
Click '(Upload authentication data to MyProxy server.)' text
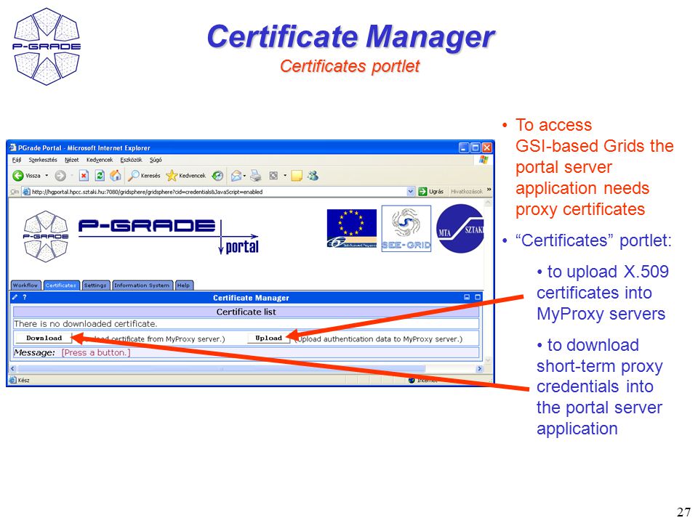click(378, 339)
